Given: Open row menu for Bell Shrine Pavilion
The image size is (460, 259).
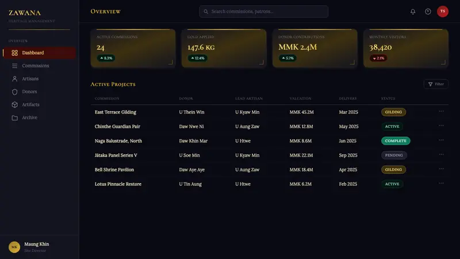Looking at the screenshot, I should coord(441,169).
